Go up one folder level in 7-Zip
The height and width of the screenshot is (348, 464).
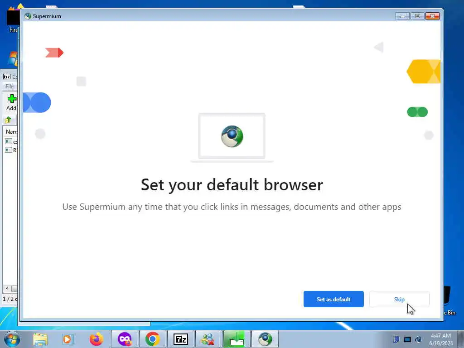[8, 120]
